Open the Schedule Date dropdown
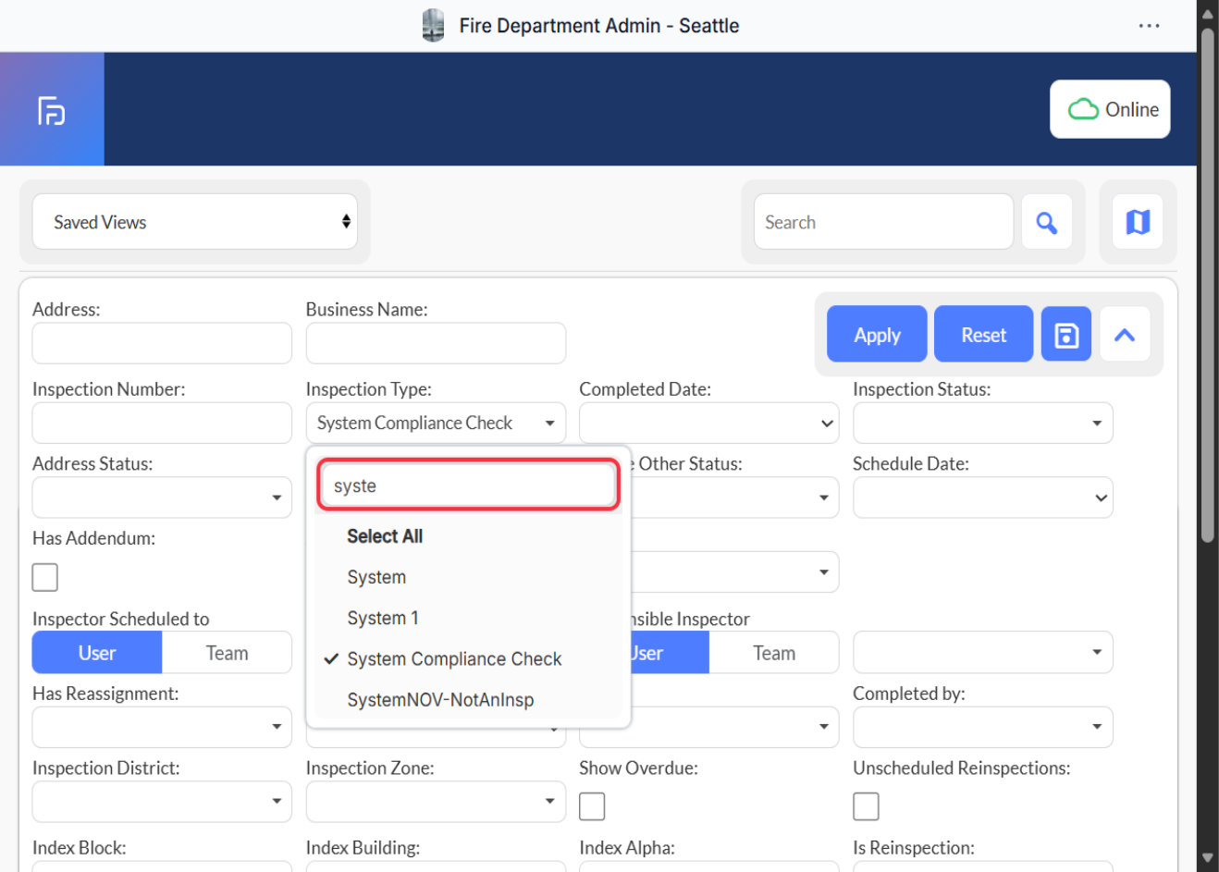The image size is (1219, 872). tap(982, 497)
